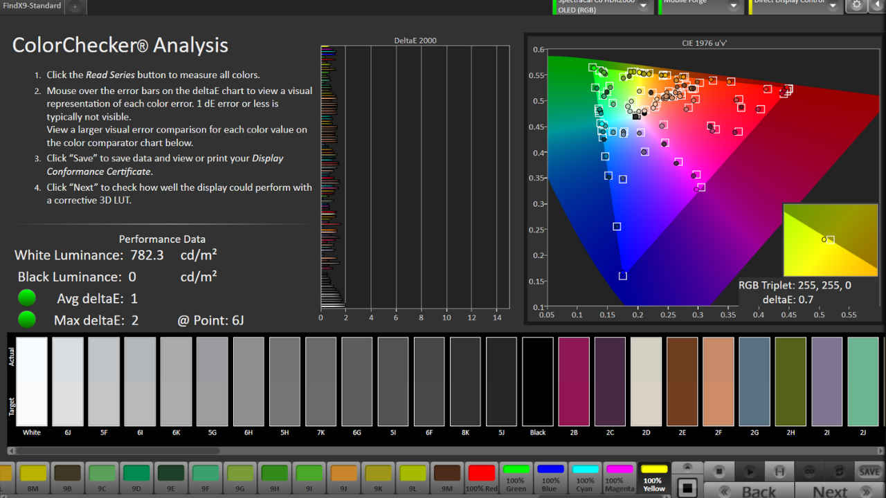Click the continuous read infinity icon
Viewport: 886px width, 498px height.
tap(808, 472)
